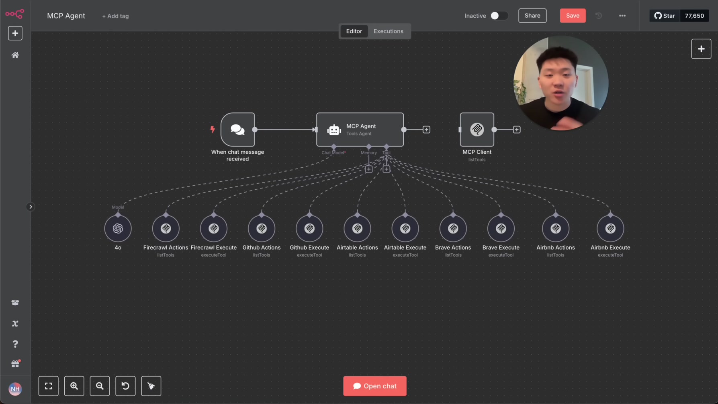Click Add tag next to workflow name
The width and height of the screenshot is (718, 404).
click(x=115, y=16)
